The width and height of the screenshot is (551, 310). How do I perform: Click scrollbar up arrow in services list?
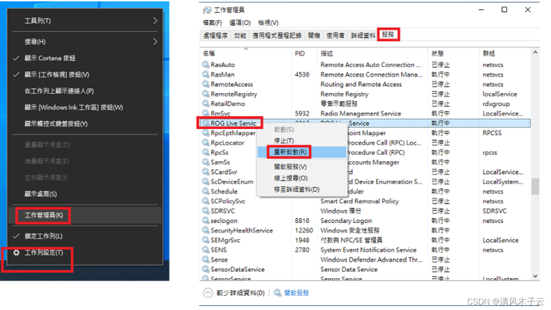tap(535, 53)
